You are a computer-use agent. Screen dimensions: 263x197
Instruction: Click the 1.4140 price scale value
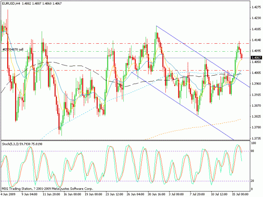point(256,40)
